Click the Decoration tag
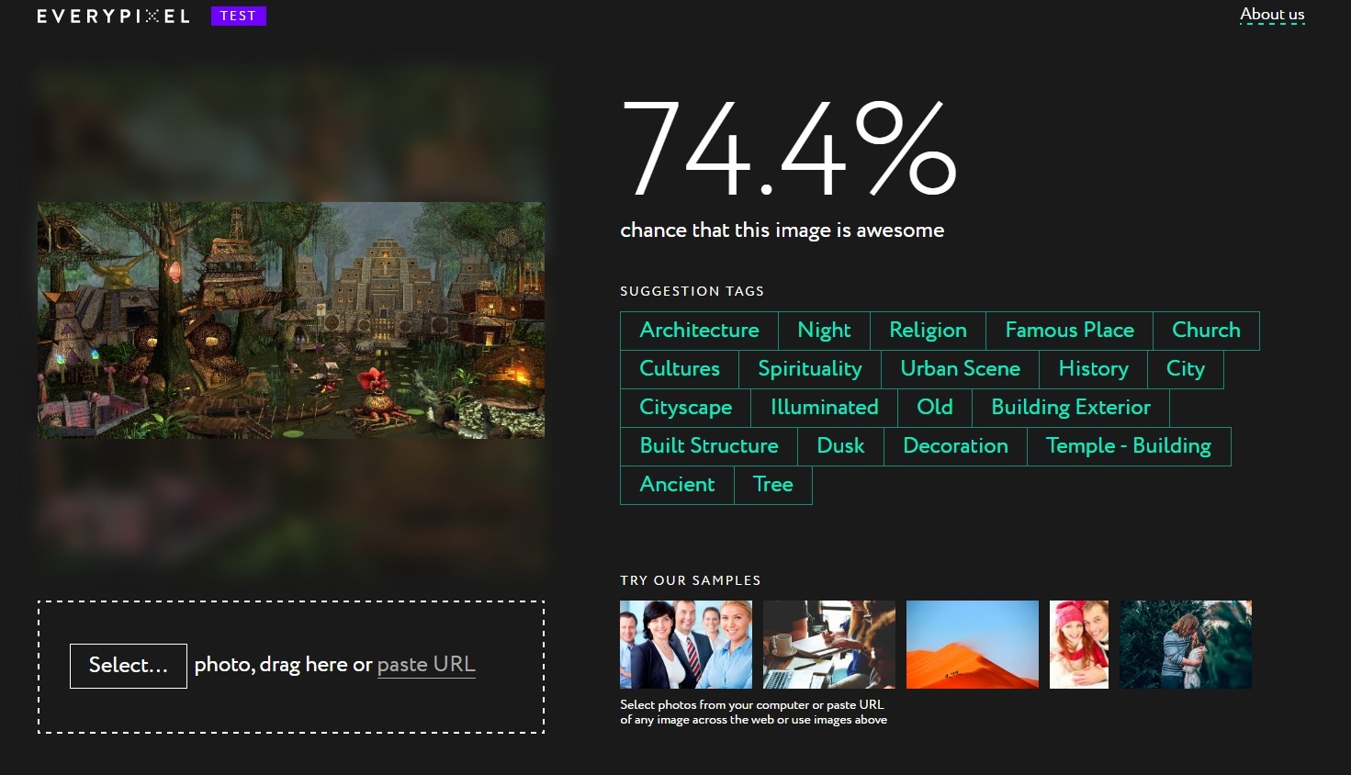The height and width of the screenshot is (775, 1351). pyautogui.click(x=955, y=446)
